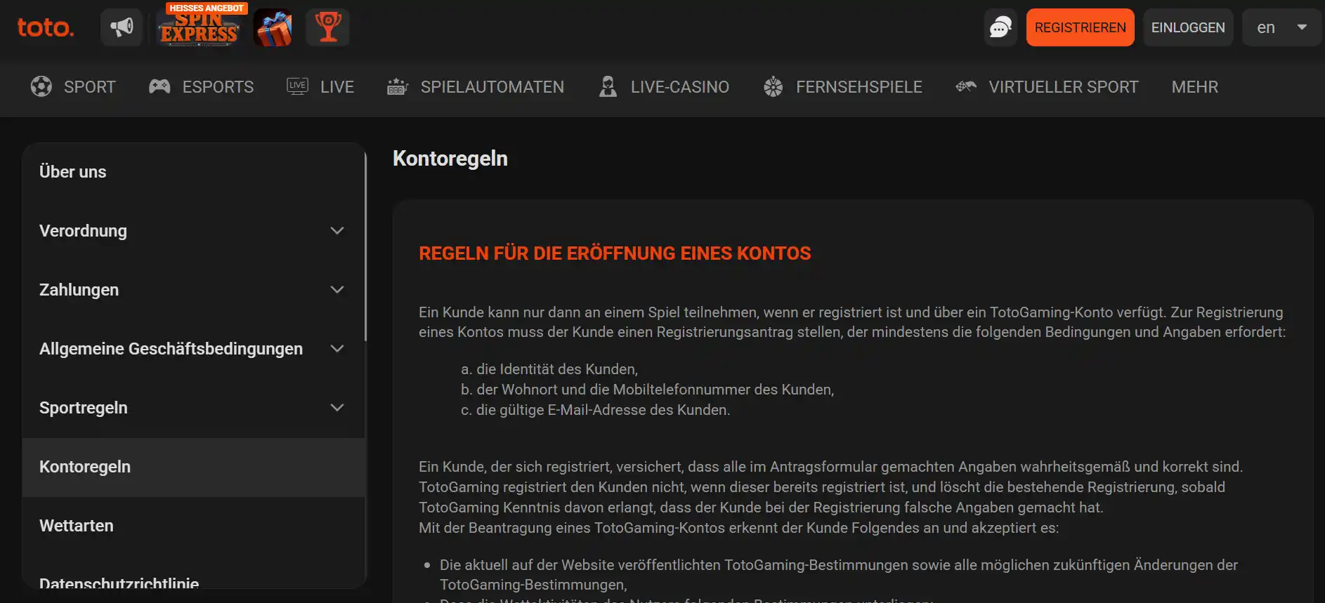Screen dimensions: 1325x603
Task: Click the Fernsehspiele wheel icon
Action: pos(773,86)
